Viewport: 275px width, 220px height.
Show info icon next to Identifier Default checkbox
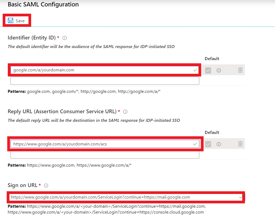tap(219, 70)
